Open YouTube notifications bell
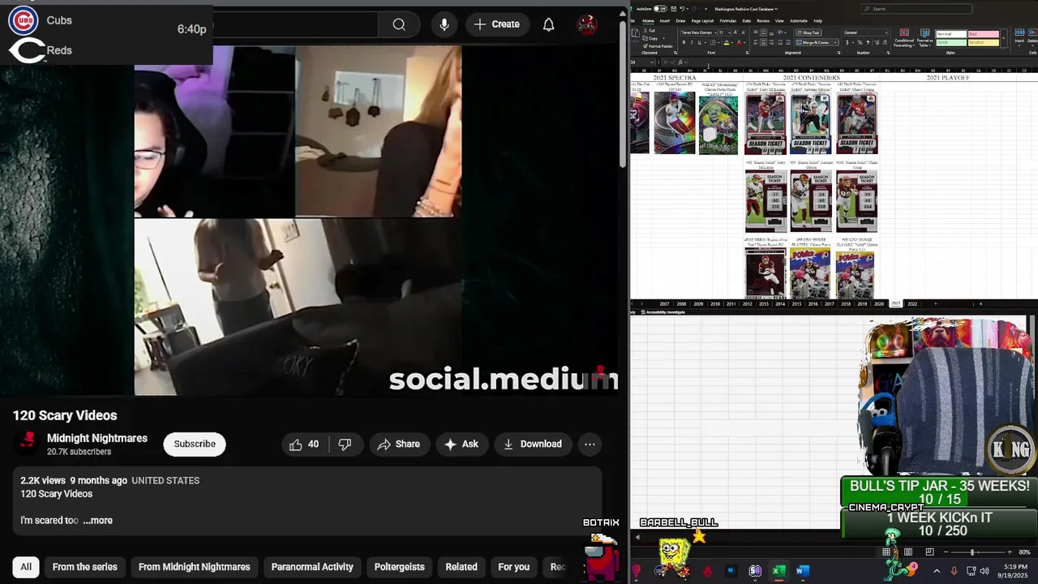1038x584 pixels. pyautogui.click(x=549, y=24)
